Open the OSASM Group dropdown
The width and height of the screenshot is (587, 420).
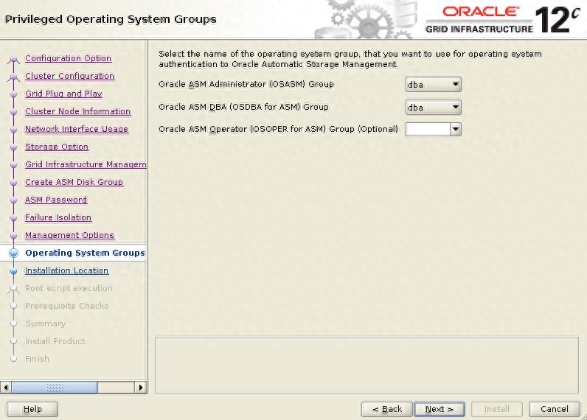coord(434,85)
